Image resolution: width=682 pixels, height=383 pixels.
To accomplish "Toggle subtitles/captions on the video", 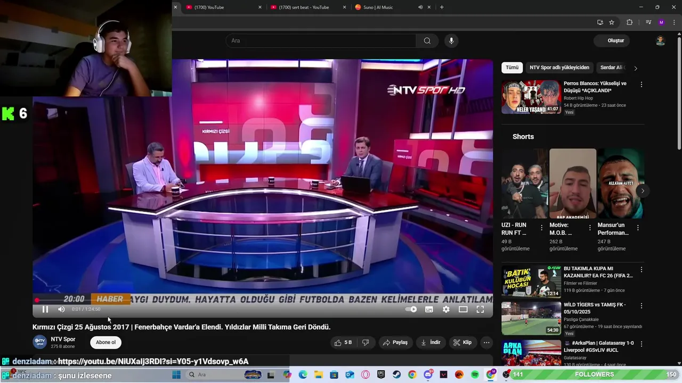I will [429, 309].
